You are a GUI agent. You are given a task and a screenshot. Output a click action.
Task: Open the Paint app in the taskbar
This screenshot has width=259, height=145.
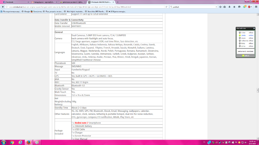(x=37, y=142)
